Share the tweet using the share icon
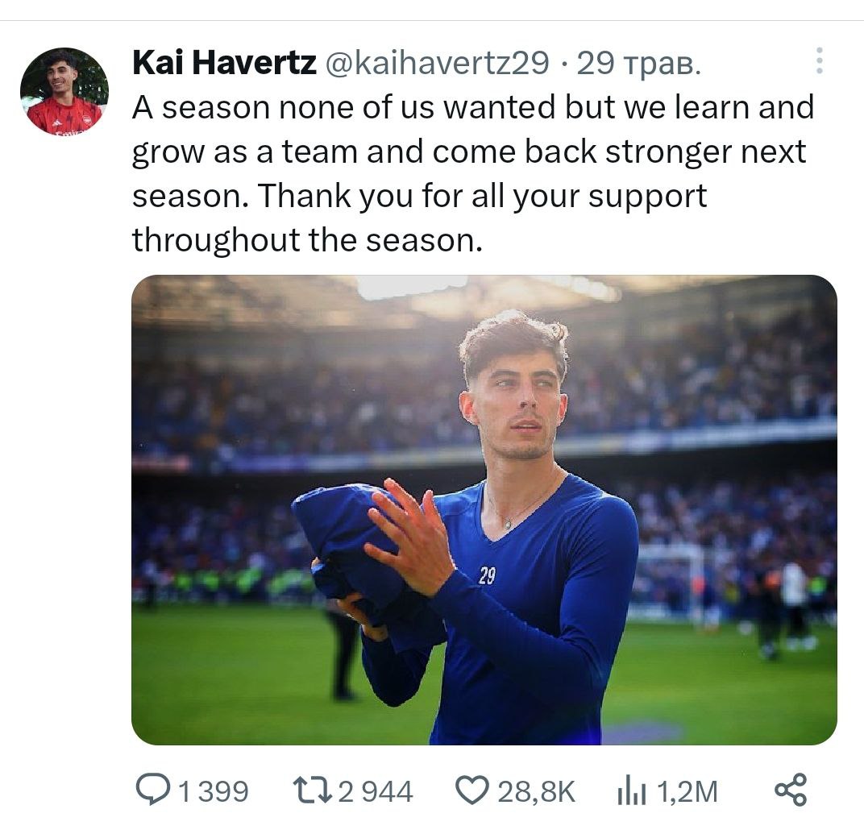 [x=791, y=790]
